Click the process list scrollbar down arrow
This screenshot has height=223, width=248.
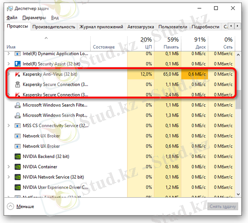click(x=238, y=194)
